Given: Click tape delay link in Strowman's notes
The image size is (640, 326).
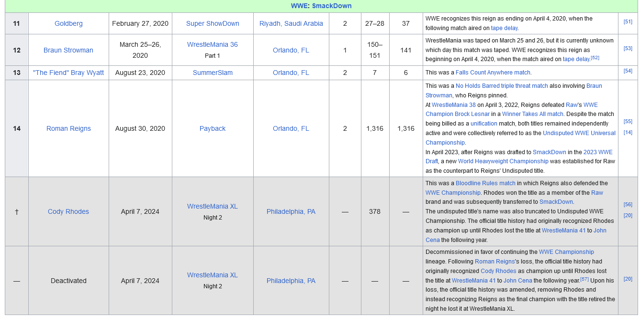Looking at the screenshot, I should pos(576,60).
